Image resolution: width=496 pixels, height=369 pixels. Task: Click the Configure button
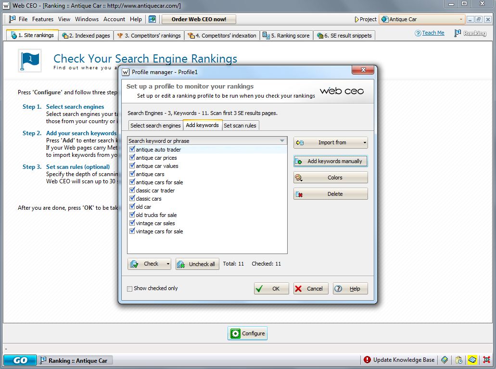coord(247,333)
